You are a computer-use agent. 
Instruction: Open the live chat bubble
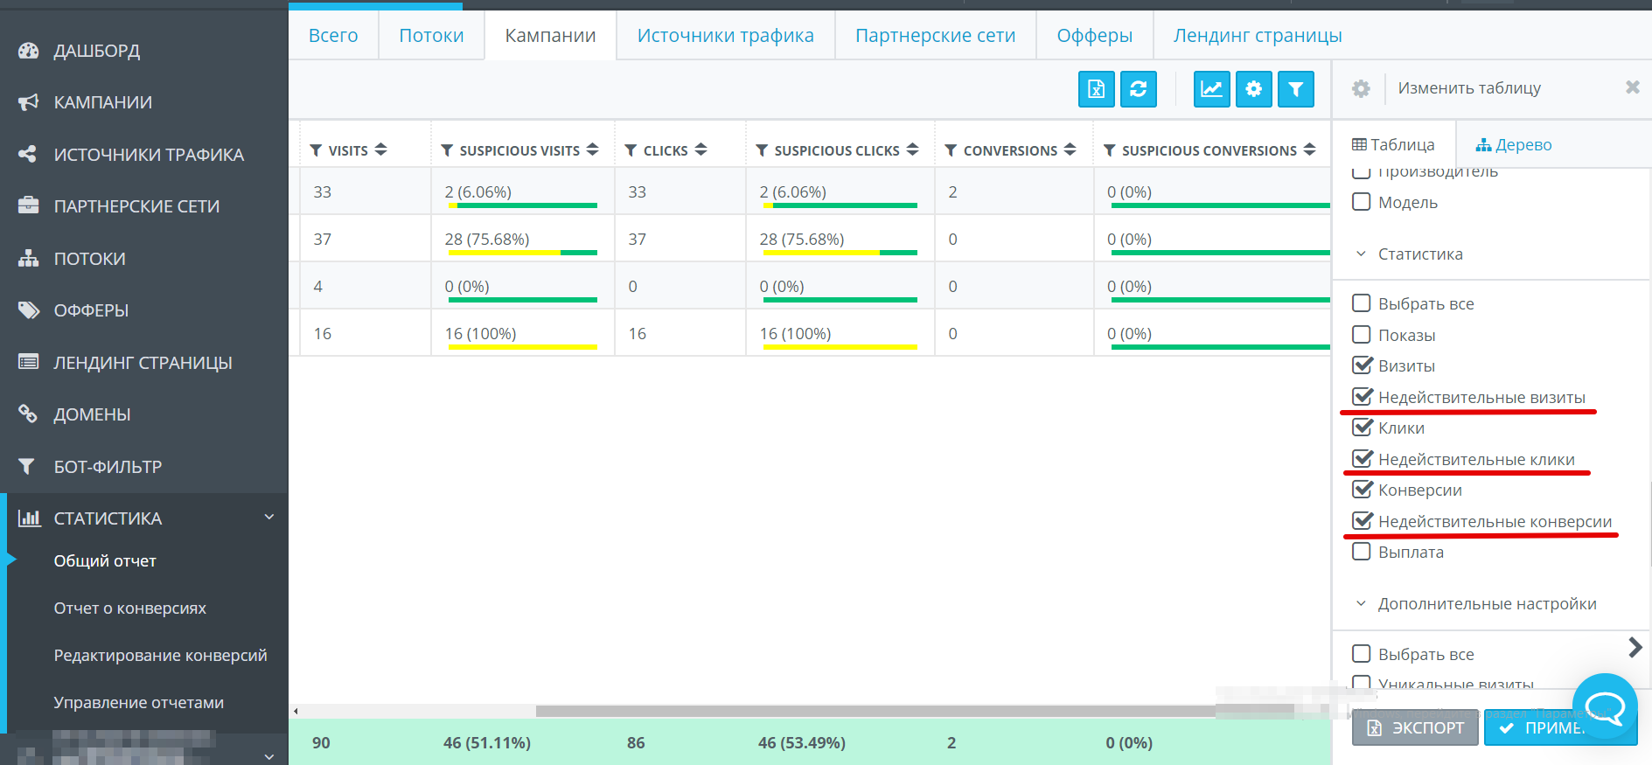pyautogui.click(x=1605, y=706)
